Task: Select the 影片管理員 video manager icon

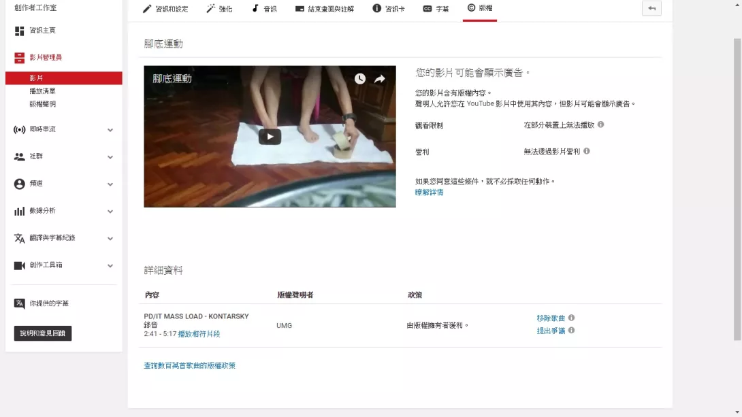Action: tap(20, 58)
